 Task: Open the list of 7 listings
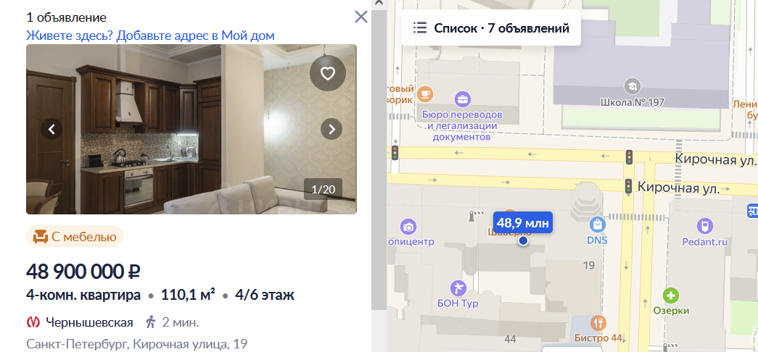tap(490, 28)
